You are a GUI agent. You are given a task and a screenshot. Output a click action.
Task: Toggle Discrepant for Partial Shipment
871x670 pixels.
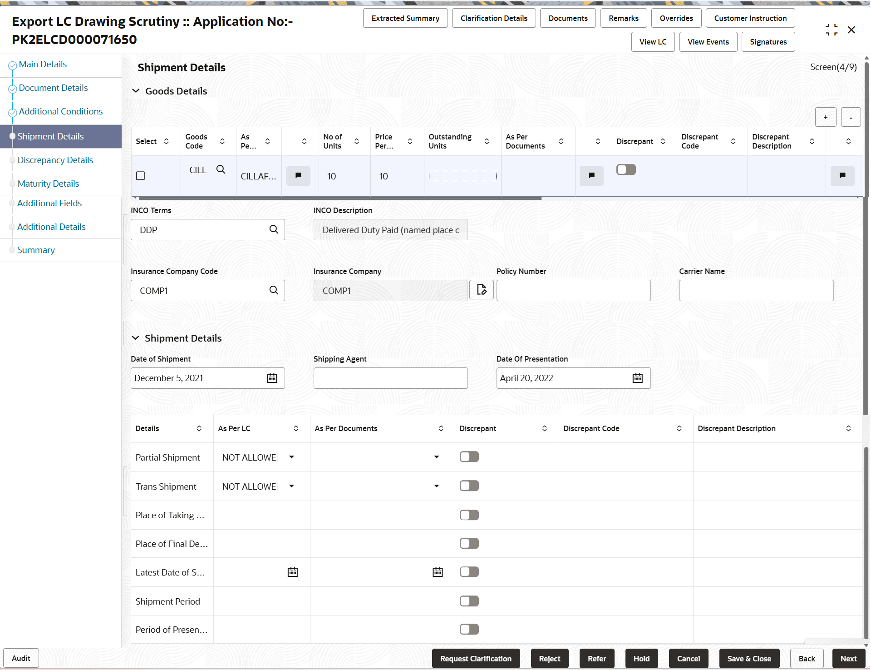(x=469, y=457)
